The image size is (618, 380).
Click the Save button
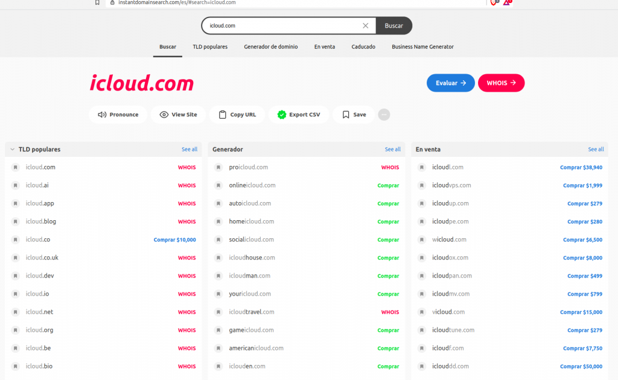coord(354,115)
